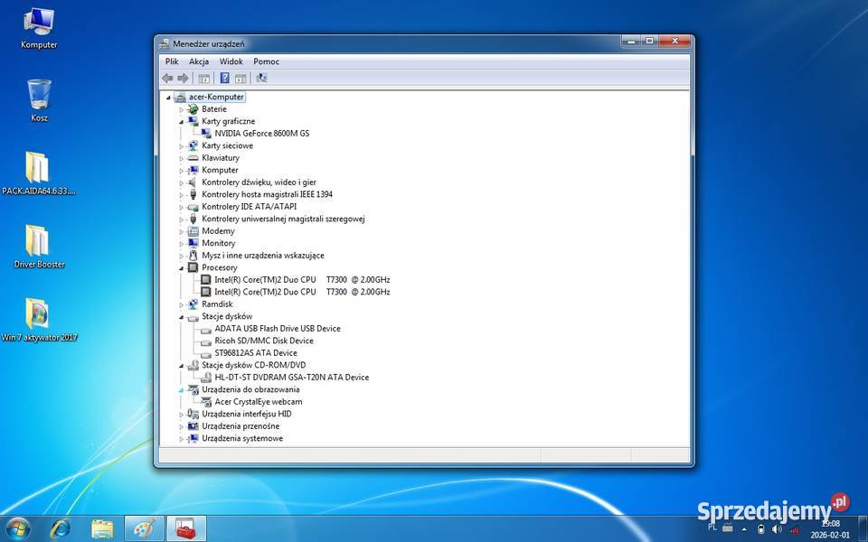Open the Akcja menu
This screenshot has height=542, width=868.
click(198, 61)
